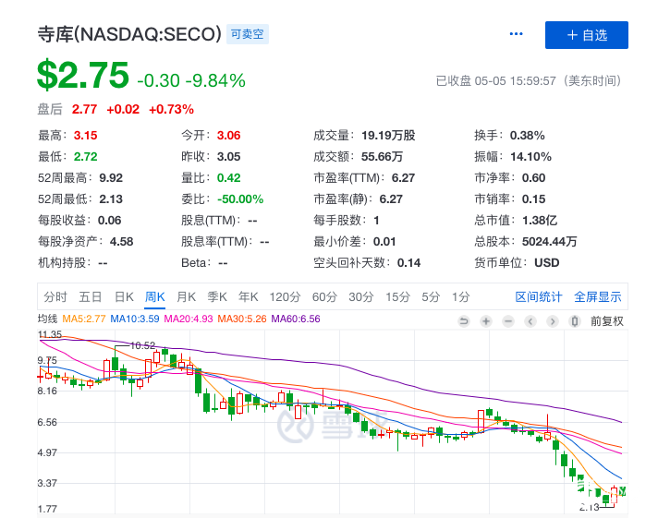
Task: Select the 日K chart tab
Action: (124, 296)
